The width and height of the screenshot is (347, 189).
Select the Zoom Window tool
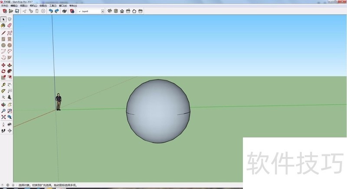click(10, 111)
